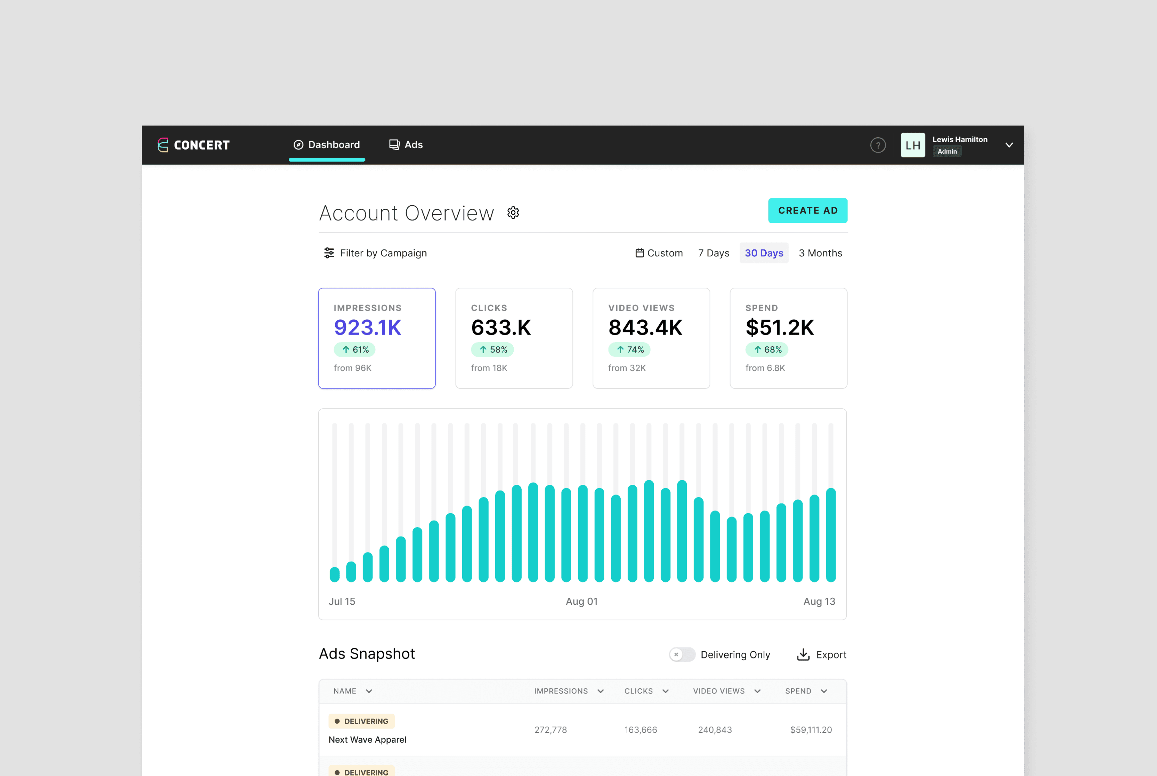The width and height of the screenshot is (1157, 776).
Task: Click the 61% impressions change badge
Action: point(355,349)
